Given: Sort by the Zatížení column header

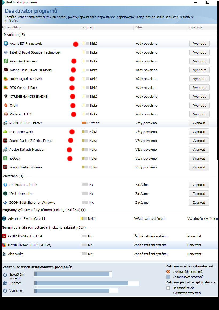Looking at the screenshot, I should (x=107, y=27).
